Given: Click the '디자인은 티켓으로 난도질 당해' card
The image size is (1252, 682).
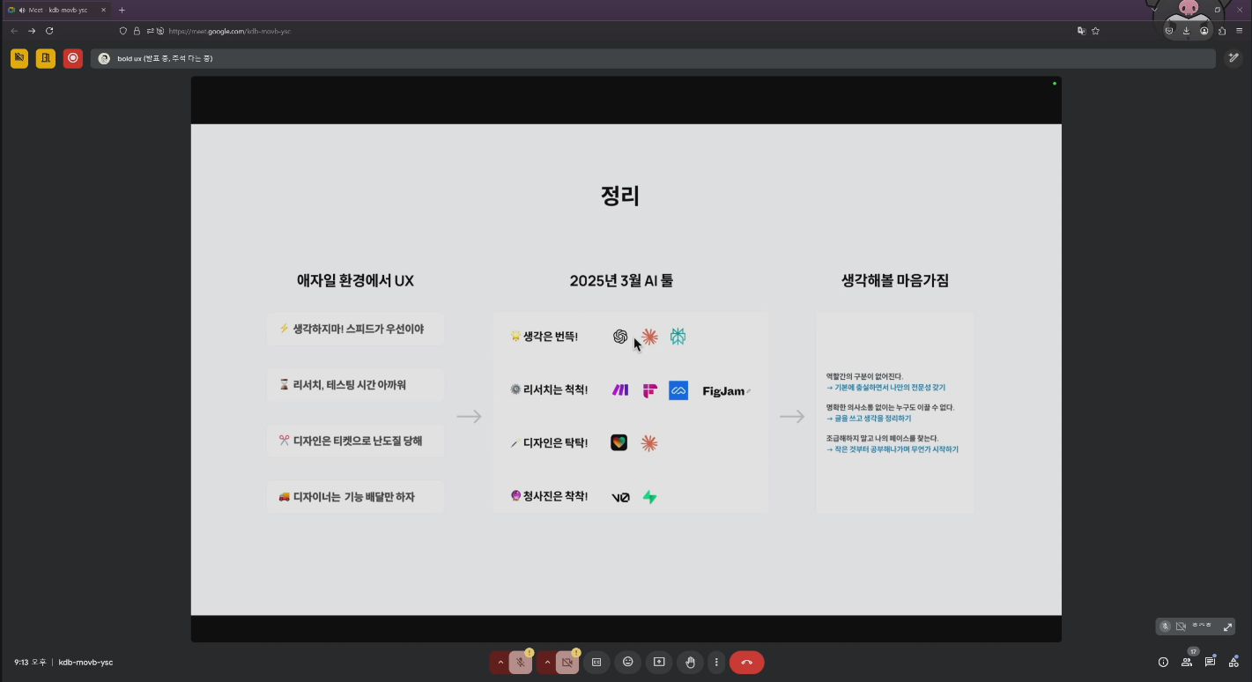Looking at the screenshot, I should [355, 441].
